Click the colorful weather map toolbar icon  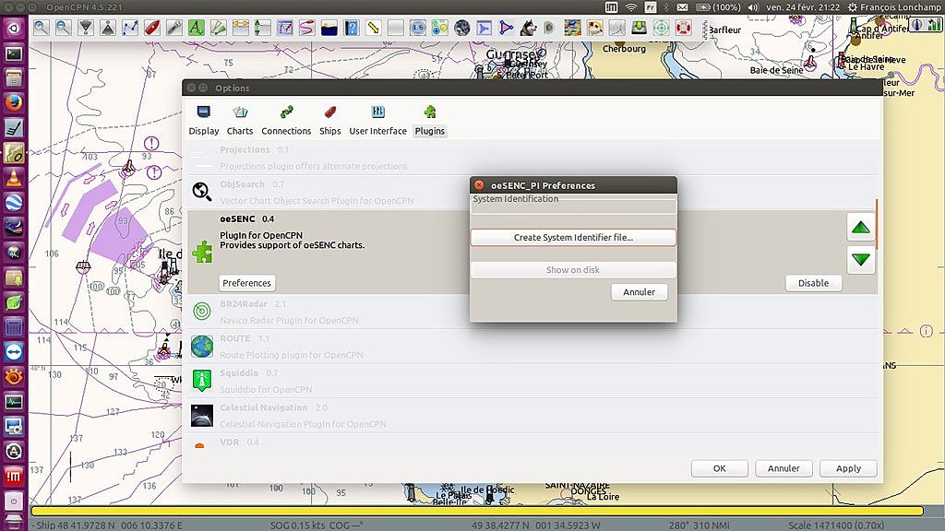[x=572, y=28]
